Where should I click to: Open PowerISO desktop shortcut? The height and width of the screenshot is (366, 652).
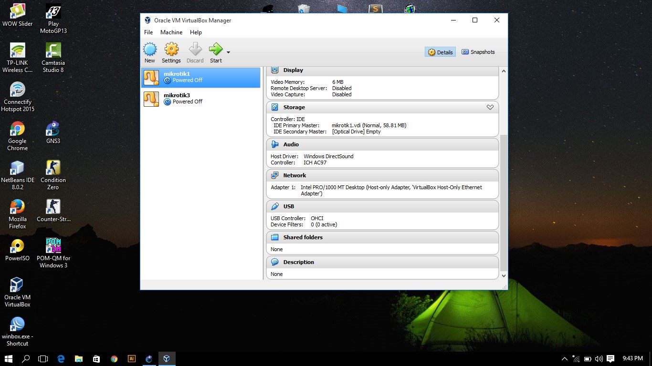tap(18, 250)
